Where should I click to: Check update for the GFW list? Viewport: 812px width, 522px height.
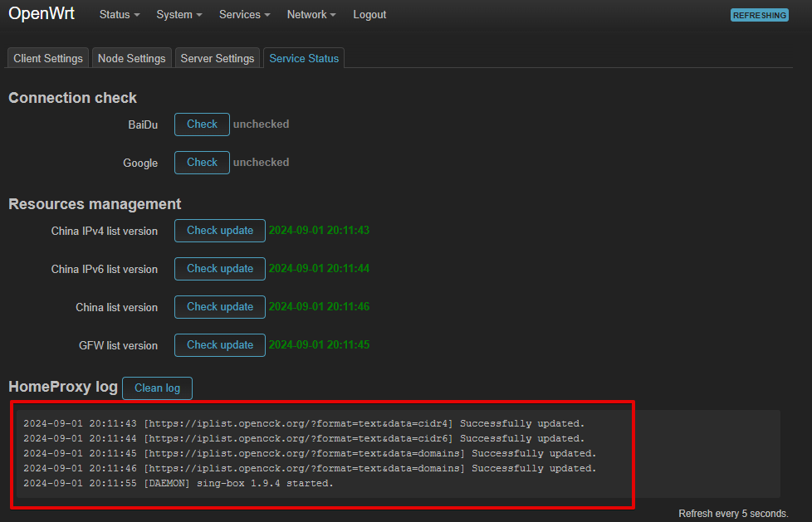219,344
